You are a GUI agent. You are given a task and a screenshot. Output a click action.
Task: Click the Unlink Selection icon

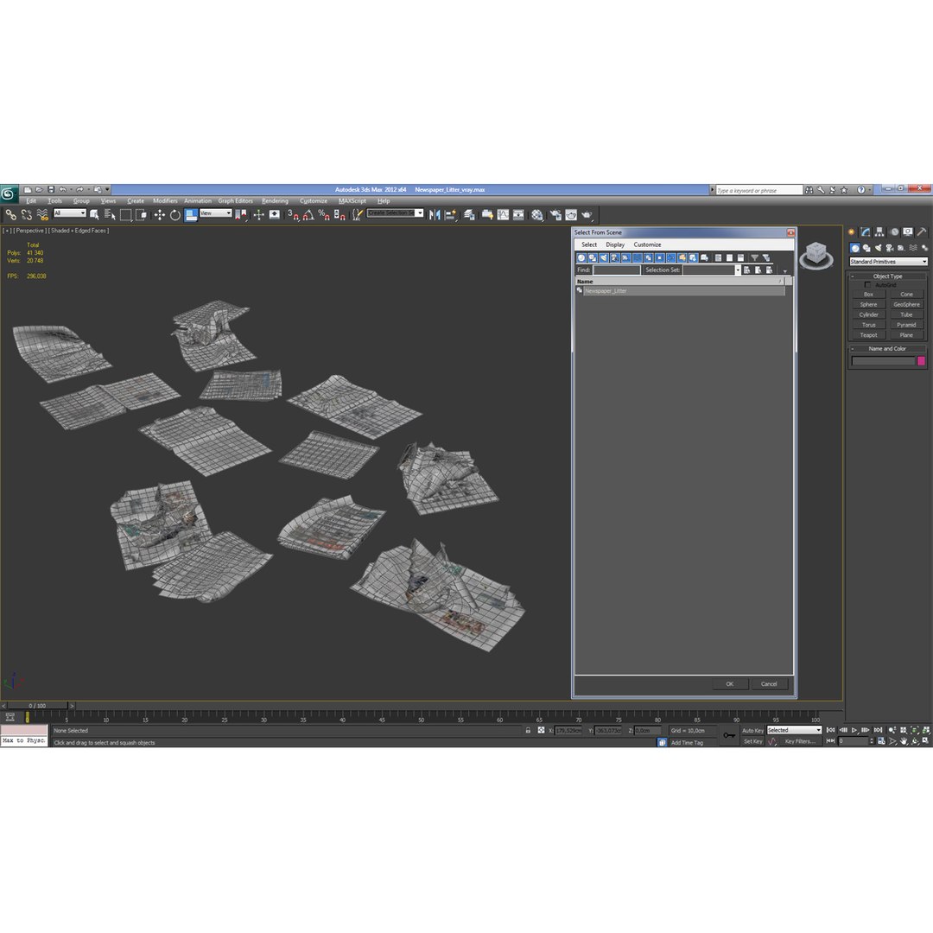click(26, 215)
